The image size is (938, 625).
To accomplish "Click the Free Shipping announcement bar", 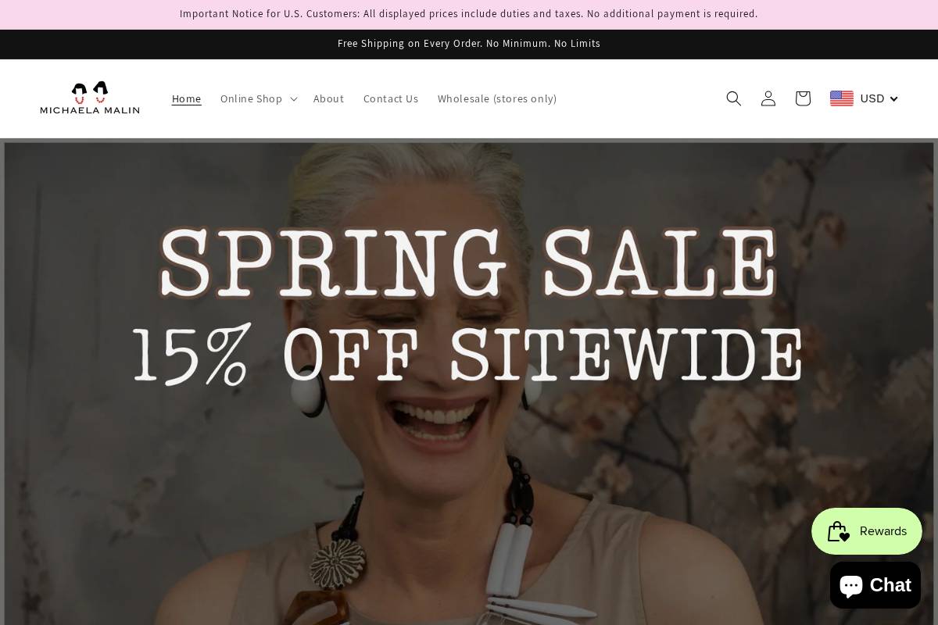I will coord(469,44).
